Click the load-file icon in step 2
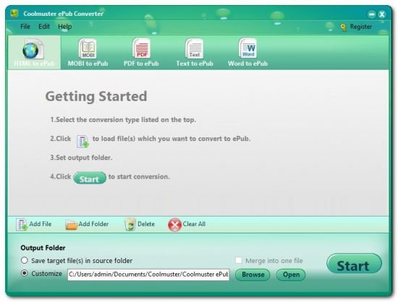 pyautogui.click(x=82, y=142)
